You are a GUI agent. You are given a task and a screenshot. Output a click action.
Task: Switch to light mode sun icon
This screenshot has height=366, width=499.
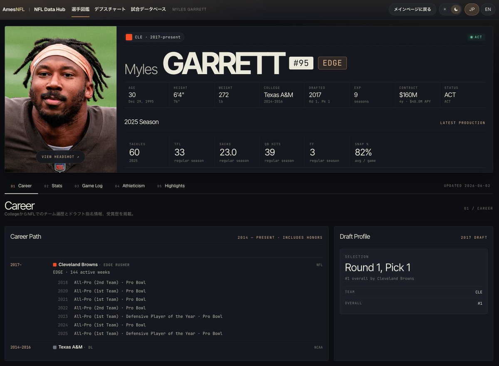click(x=445, y=9)
